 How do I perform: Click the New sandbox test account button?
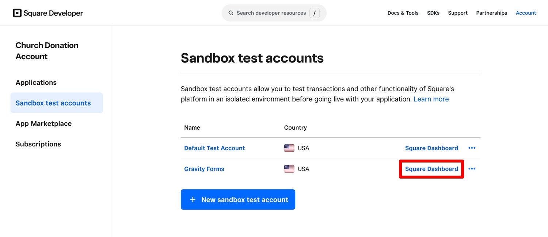pos(238,199)
